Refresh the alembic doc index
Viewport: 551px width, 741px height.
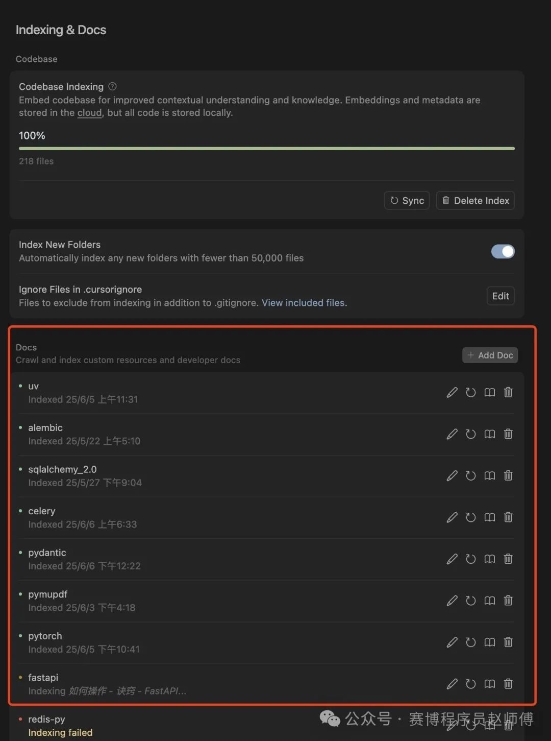(x=471, y=434)
